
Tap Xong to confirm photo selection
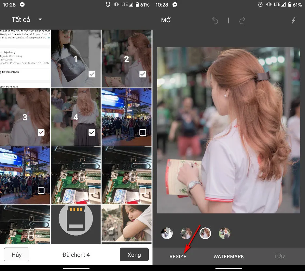point(134,254)
